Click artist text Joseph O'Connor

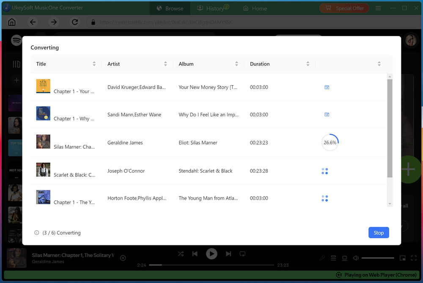click(x=126, y=171)
